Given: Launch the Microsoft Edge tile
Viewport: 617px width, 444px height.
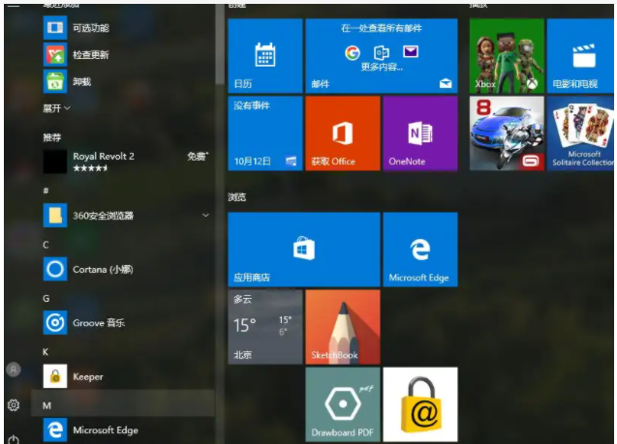Looking at the screenshot, I should point(420,250).
